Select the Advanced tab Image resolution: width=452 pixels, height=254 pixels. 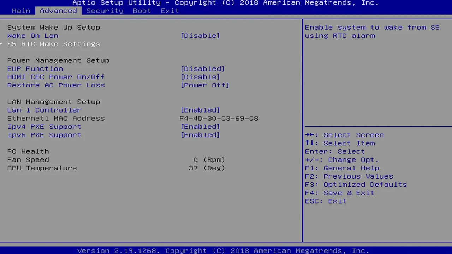(58, 11)
